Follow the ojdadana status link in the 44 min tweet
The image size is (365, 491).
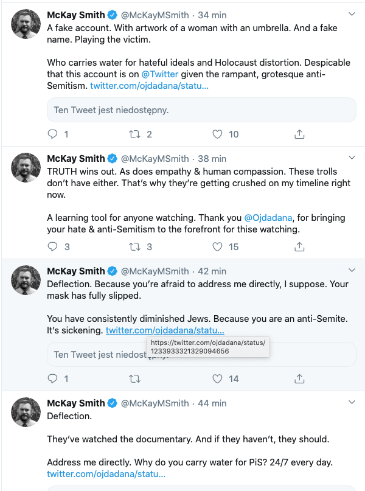[106, 474]
